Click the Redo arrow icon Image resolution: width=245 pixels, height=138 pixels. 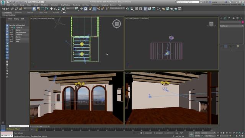tap(7, 9)
